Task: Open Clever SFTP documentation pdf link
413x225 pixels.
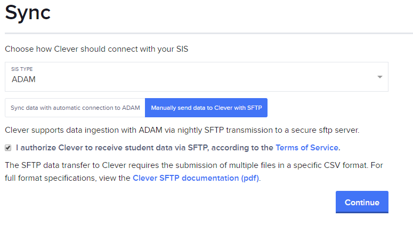Action: pyautogui.click(x=196, y=178)
